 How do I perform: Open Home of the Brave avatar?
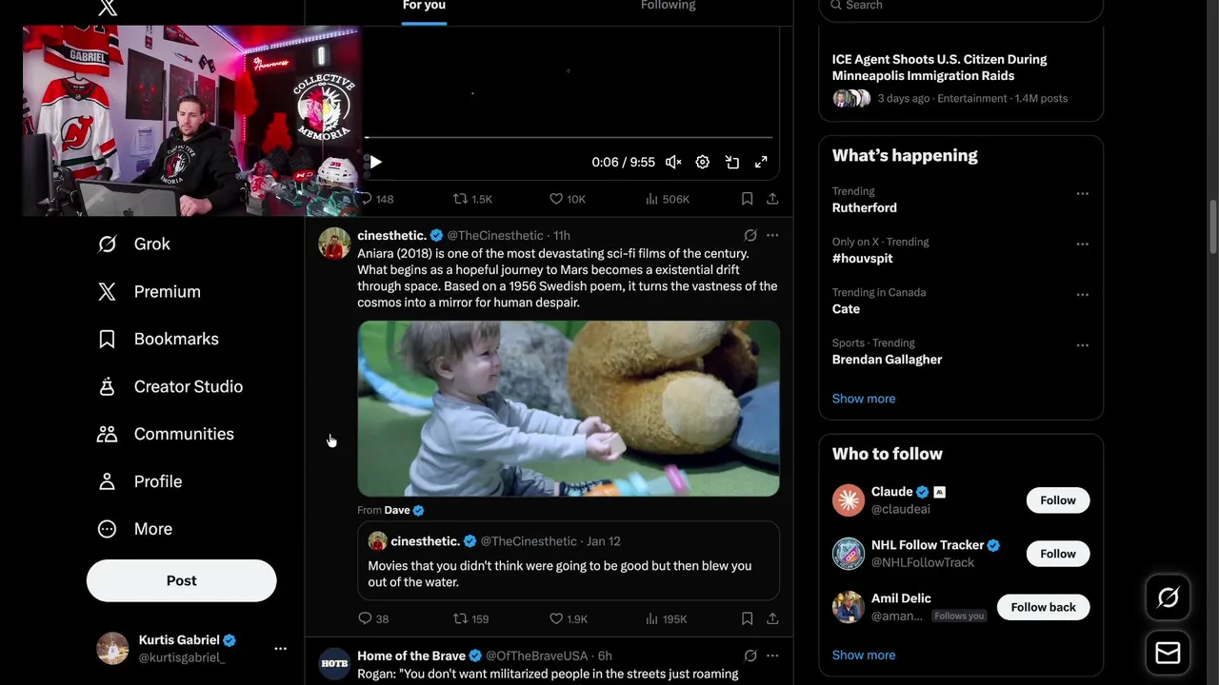coord(334,663)
